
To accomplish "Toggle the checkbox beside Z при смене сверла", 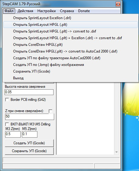I will tap(50, 111).
